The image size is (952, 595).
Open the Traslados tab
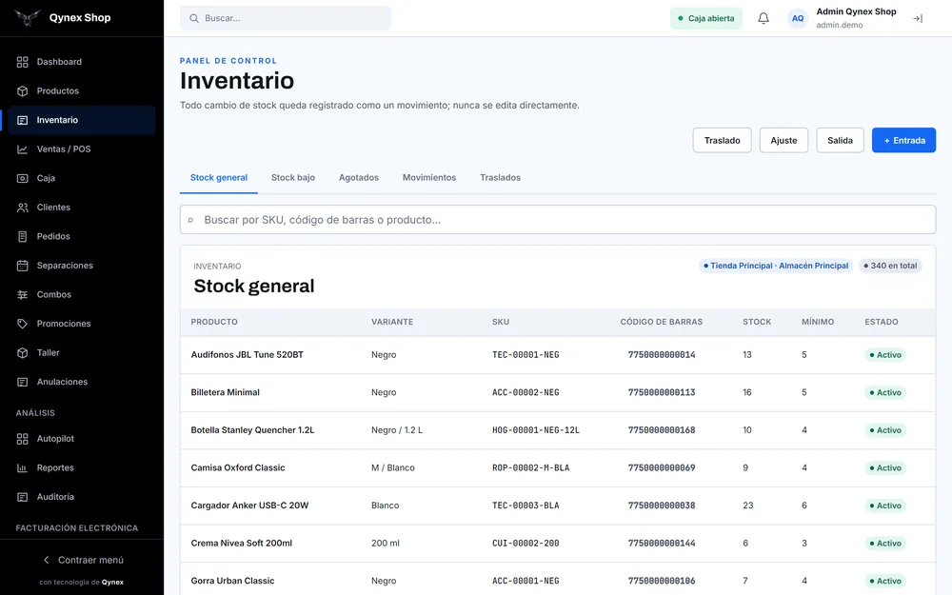click(x=501, y=177)
